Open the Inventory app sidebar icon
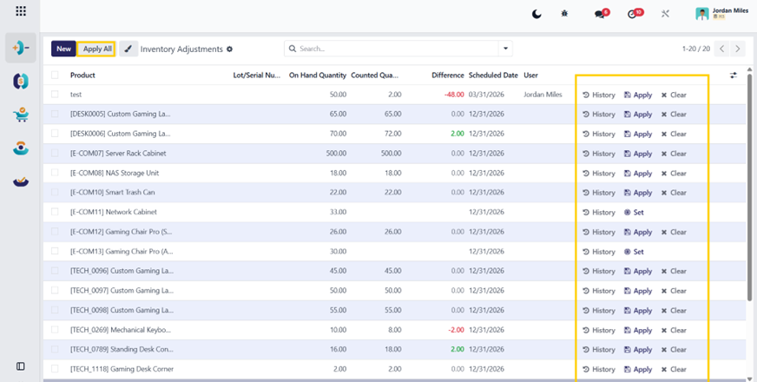This screenshot has width=757, height=382. [x=21, y=48]
